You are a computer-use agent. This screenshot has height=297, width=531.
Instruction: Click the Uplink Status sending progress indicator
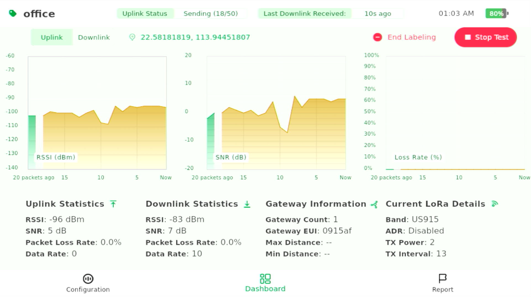(210, 13)
